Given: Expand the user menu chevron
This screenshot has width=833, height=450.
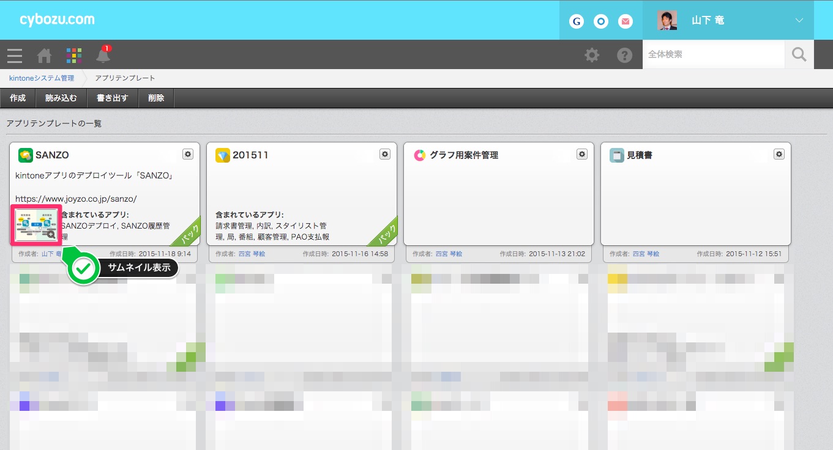Looking at the screenshot, I should click(799, 21).
